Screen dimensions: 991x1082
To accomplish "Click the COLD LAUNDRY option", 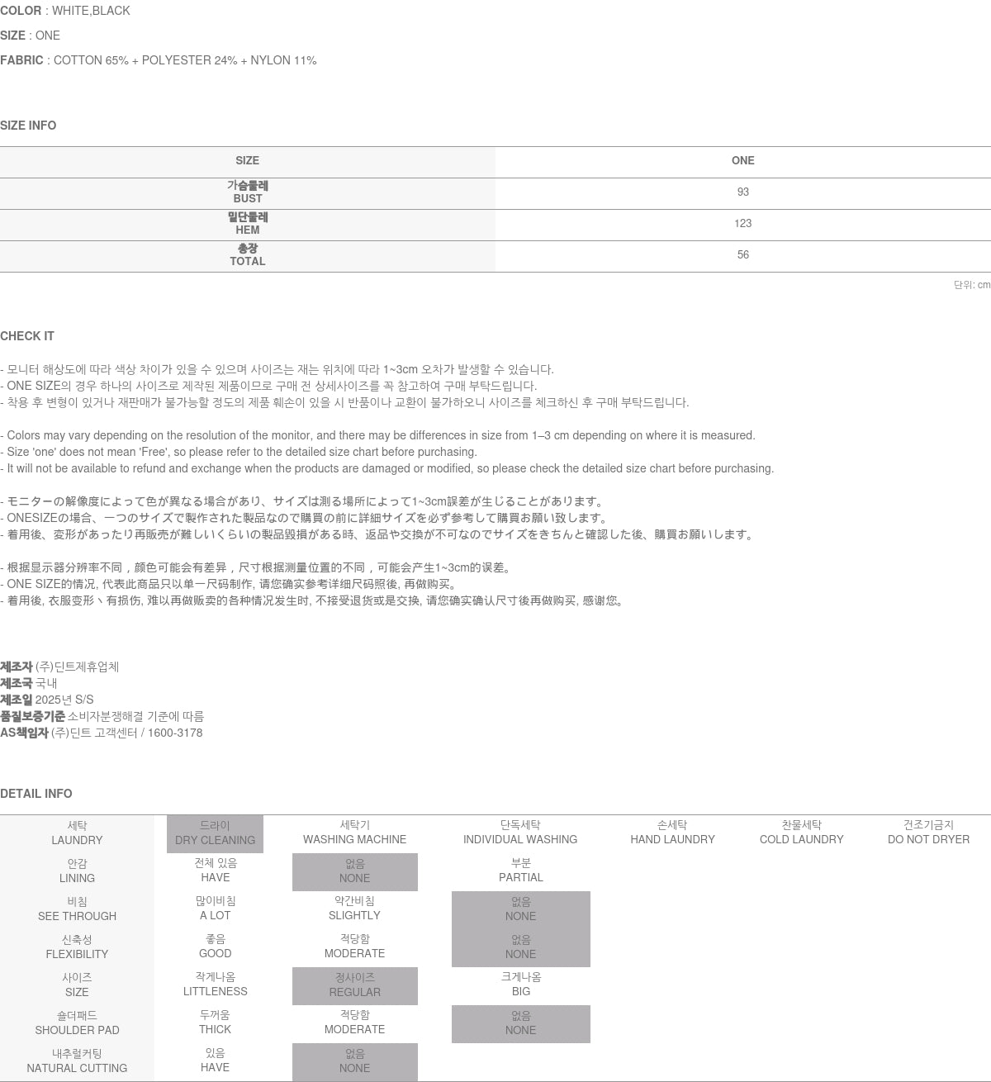I will pos(801,833).
